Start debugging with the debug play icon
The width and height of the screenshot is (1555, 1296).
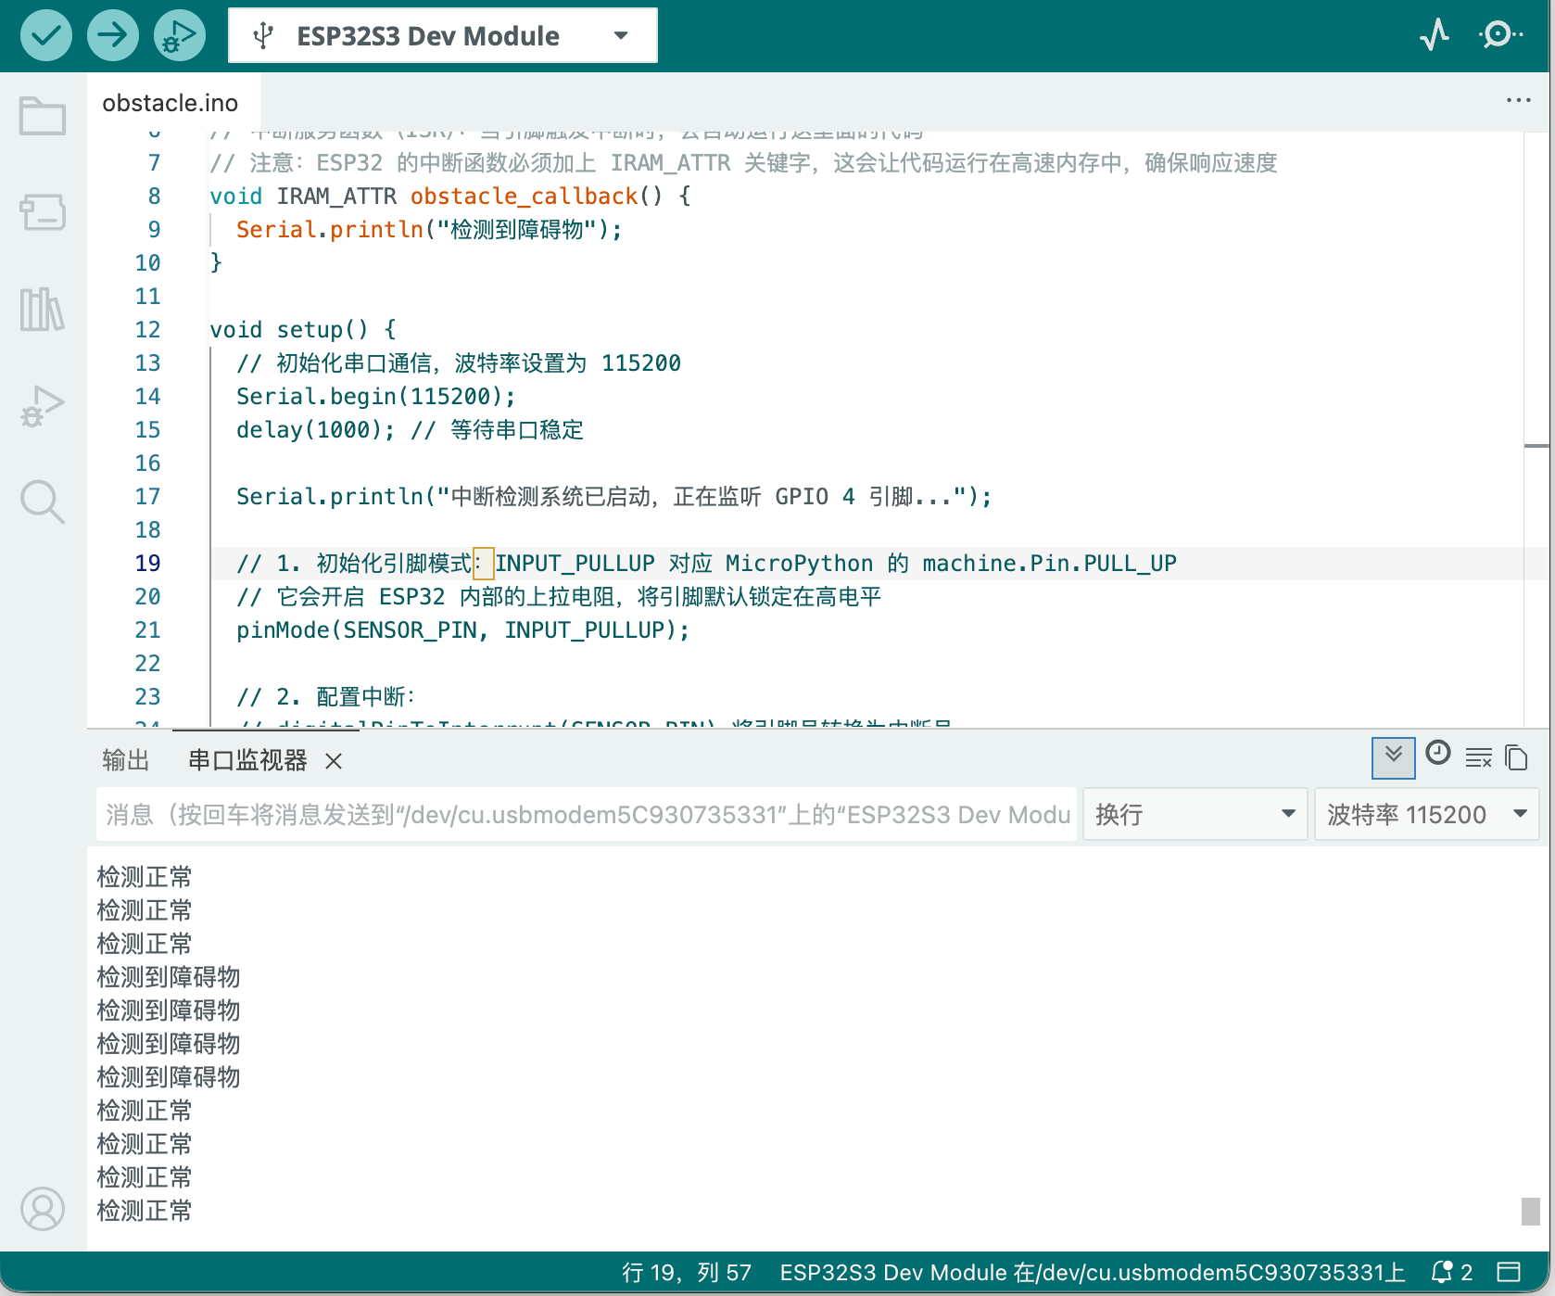tap(180, 36)
